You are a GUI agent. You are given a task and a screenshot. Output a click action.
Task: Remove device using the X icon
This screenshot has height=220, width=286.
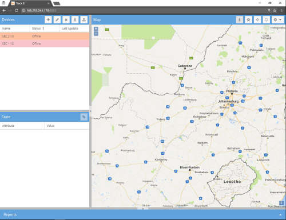(66, 19)
